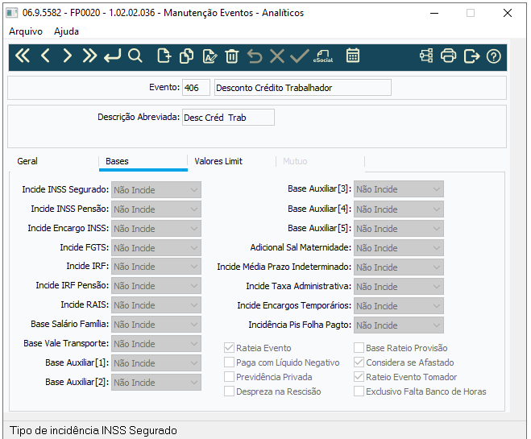Go to the previous record arrow
This screenshot has height=439, width=531.
click(x=45, y=56)
